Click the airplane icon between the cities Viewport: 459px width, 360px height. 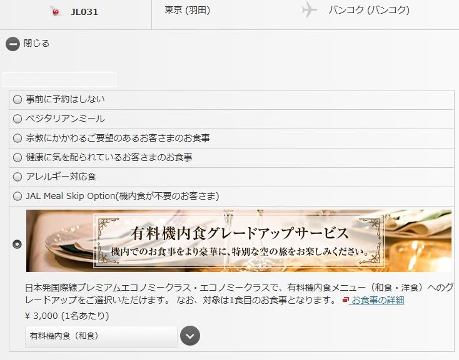[x=309, y=10]
